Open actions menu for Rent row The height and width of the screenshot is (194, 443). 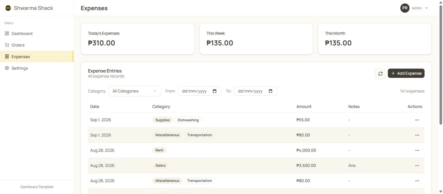[417, 150]
